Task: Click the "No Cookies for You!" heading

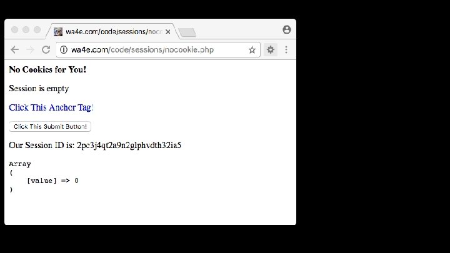Action: click(x=47, y=69)
